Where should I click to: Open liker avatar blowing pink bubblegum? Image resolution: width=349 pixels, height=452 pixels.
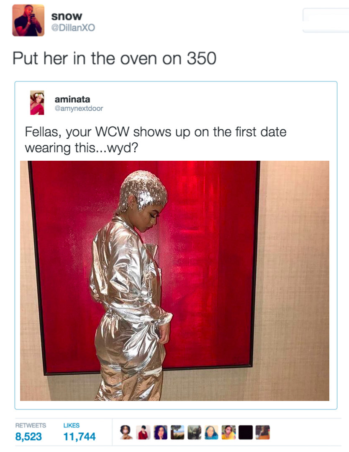[126, 432]
